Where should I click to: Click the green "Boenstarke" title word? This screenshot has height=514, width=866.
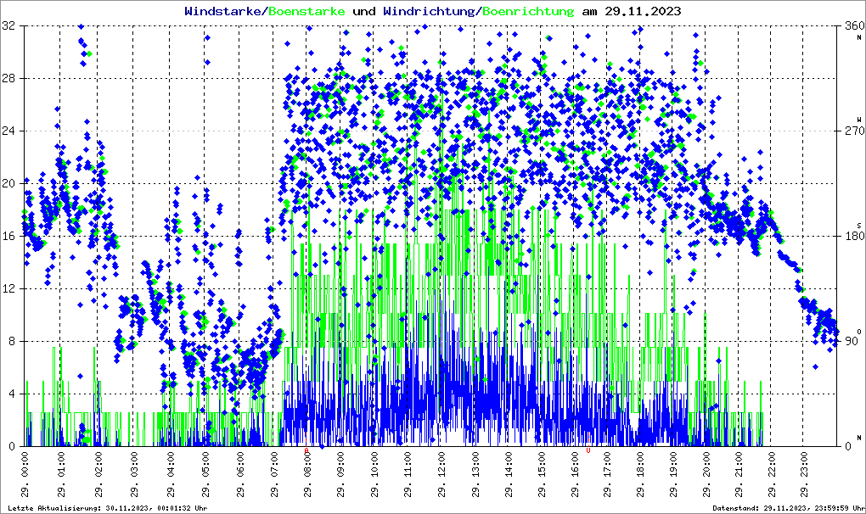tap(307, 12)
